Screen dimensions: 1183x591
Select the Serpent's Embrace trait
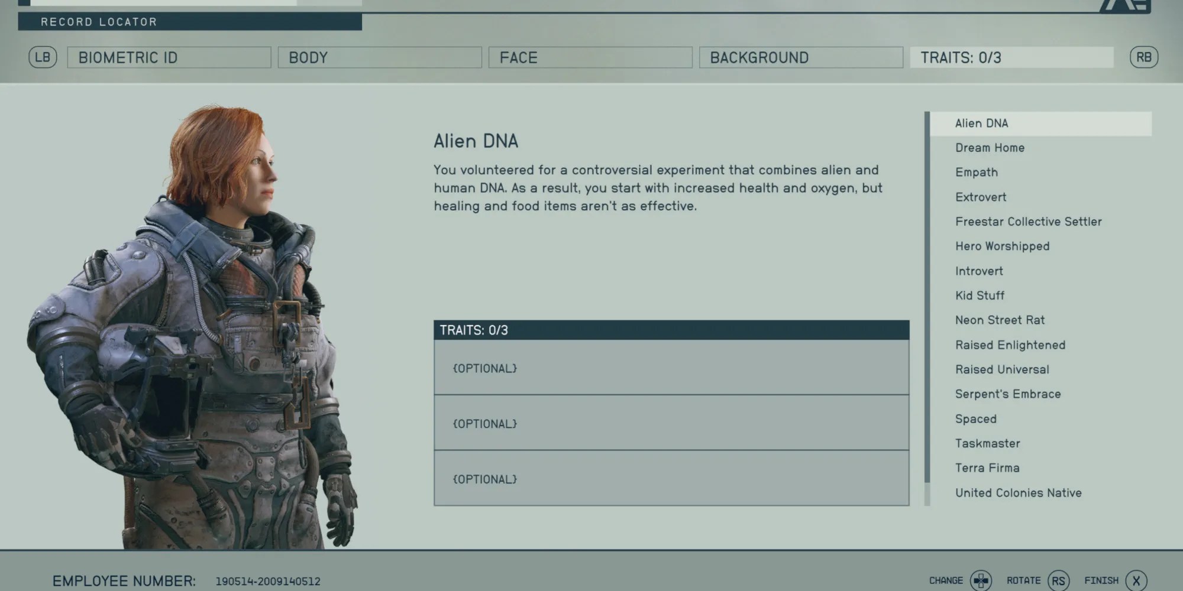[1041, 394]
